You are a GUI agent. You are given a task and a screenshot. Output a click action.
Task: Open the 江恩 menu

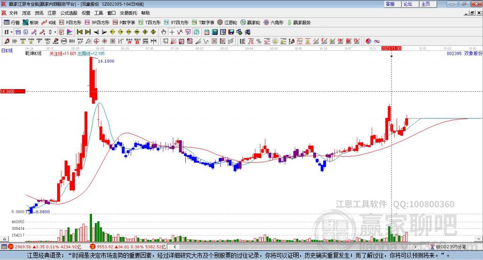pos(52,13)
